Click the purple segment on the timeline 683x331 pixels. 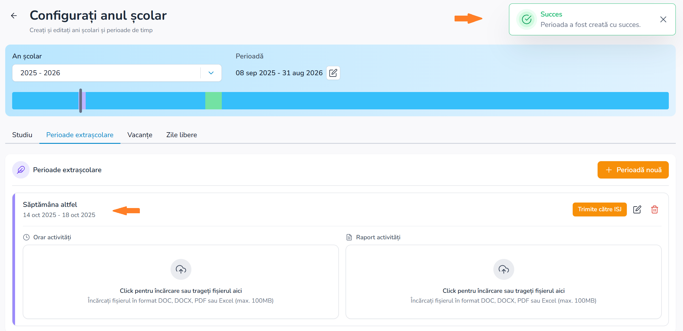pos(84,101)
